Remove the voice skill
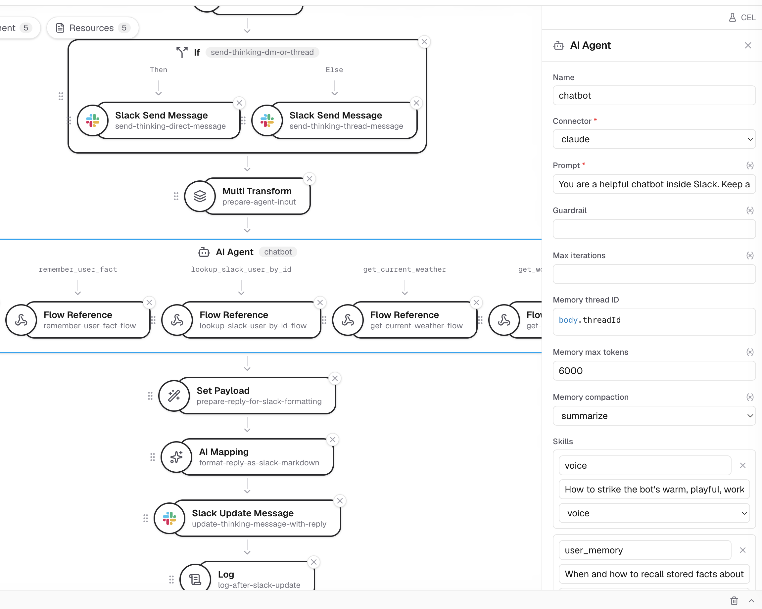This screenshot has width=762, height=609. point(742,465)
